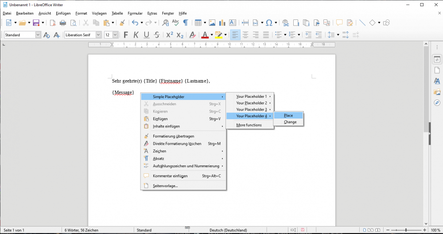Click the track changes recording icon
The image size is (443, 234).
pos(350,23)
